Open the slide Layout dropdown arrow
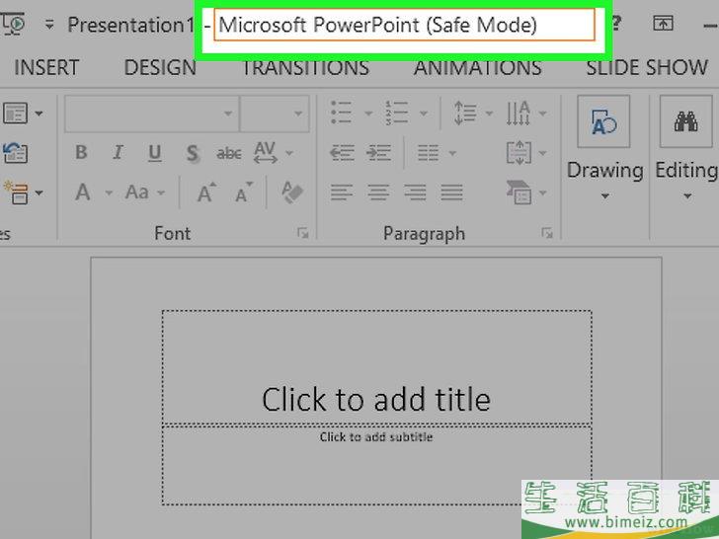The width and height of the screenshot is (719, 539). 39,114
